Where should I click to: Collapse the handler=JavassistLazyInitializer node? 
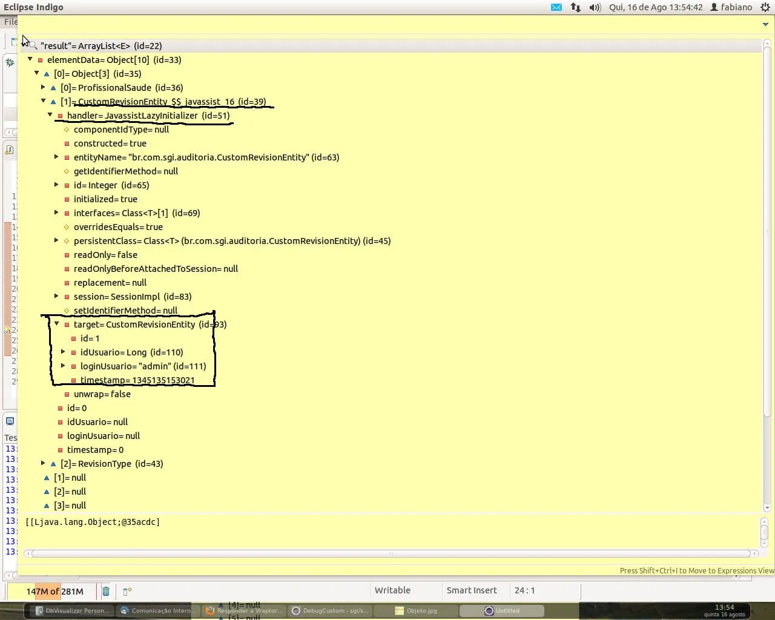tap(50, 115)
